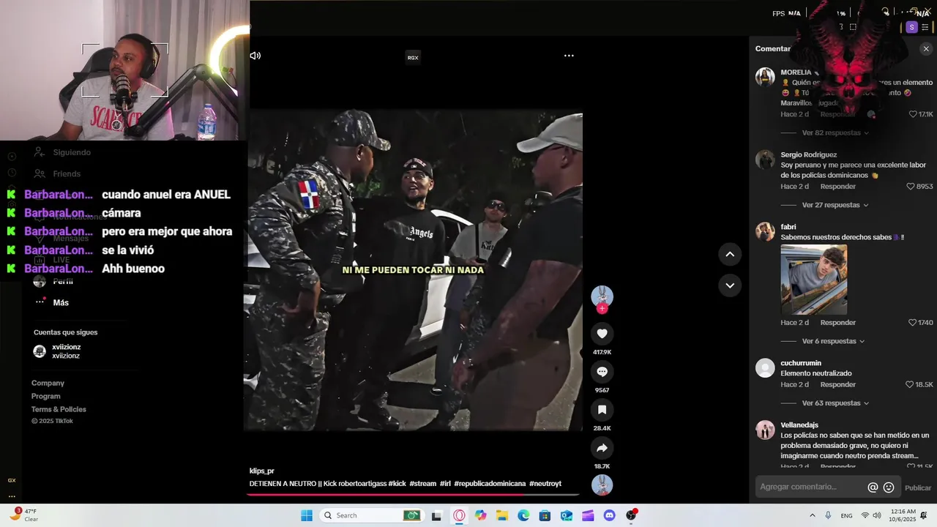Insert a mention with the @ icon
Image resolution: width=937 pixels, height=527 pixels.
873,487
